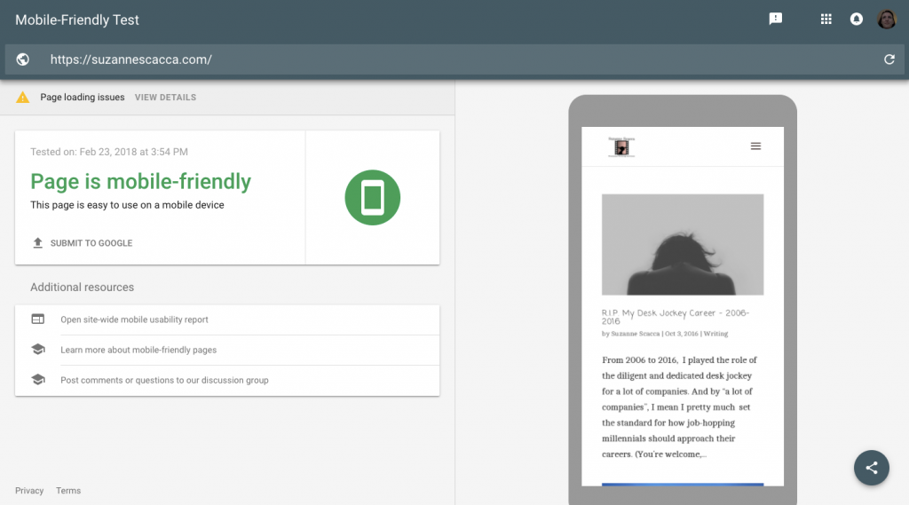Open site-wide mobile usability report
Screen dimensions: 909x505
pos(134,320)
